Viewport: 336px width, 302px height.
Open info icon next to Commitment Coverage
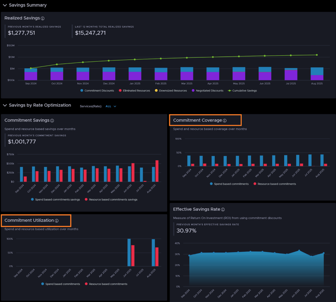click(225, 121)
